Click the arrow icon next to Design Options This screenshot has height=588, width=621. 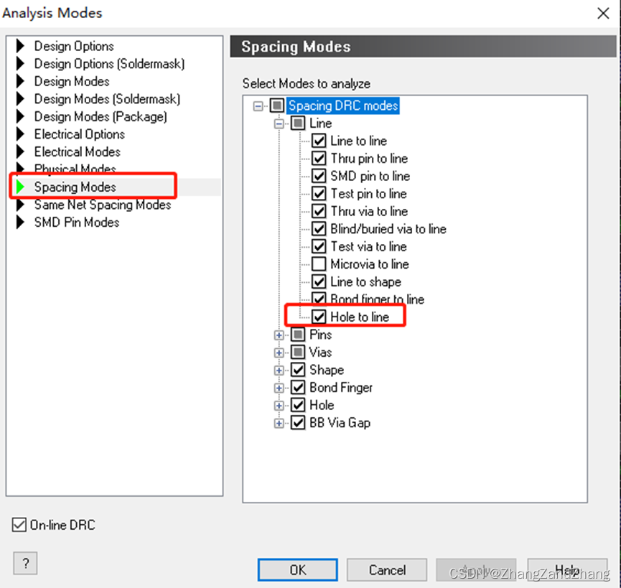[x=20, y=47]
